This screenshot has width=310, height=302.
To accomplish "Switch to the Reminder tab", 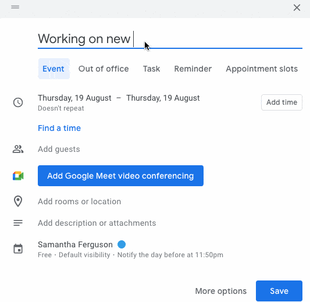I will (x=193, y=69).
